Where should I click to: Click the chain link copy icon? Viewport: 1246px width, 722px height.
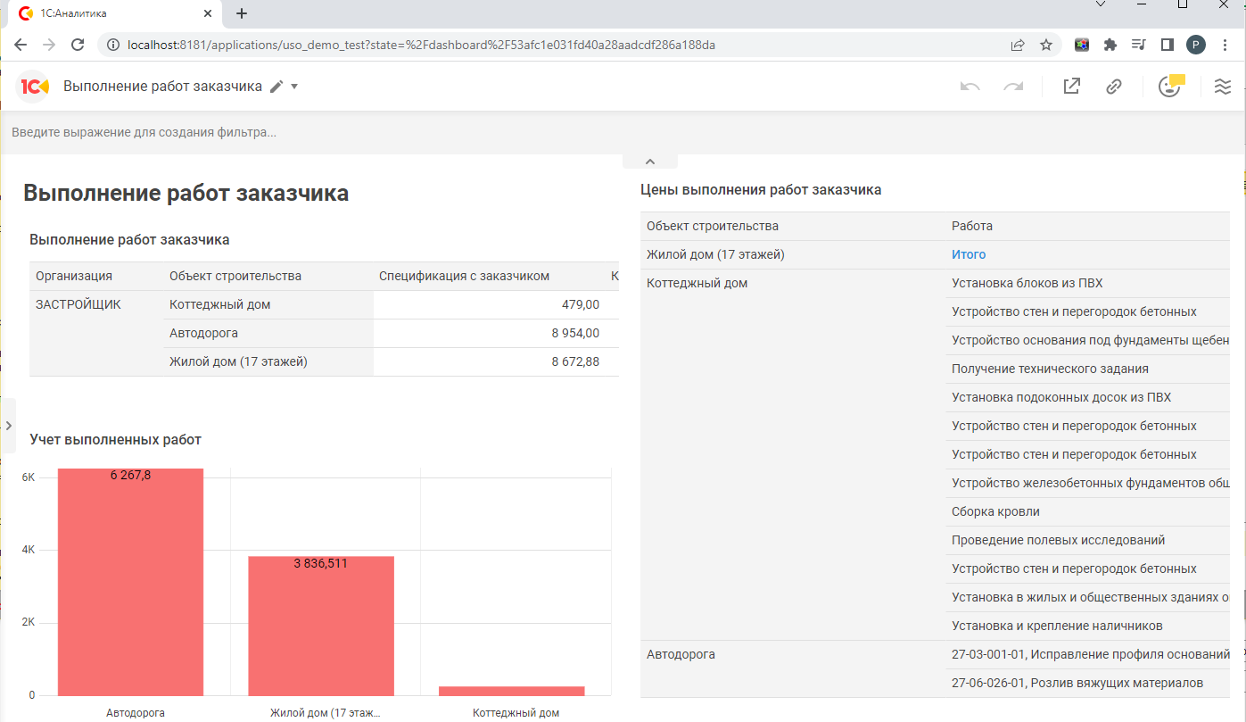[1114, 87]
